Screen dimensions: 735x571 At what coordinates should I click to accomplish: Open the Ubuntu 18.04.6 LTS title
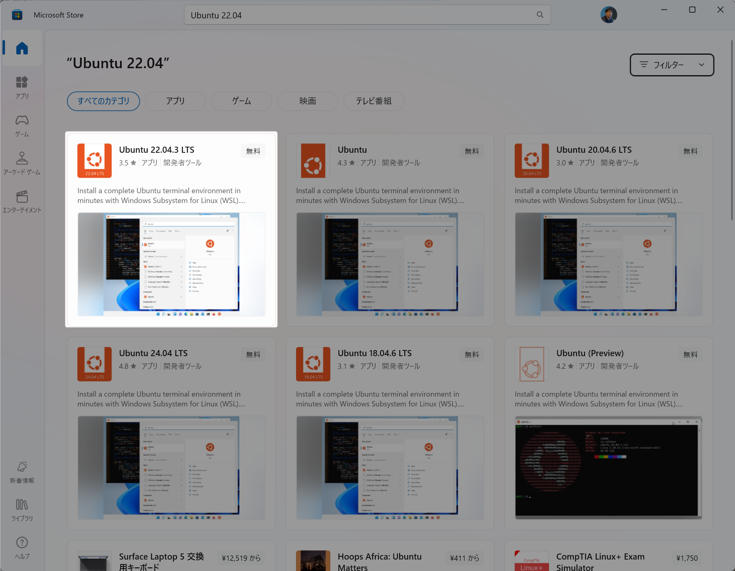374,353
